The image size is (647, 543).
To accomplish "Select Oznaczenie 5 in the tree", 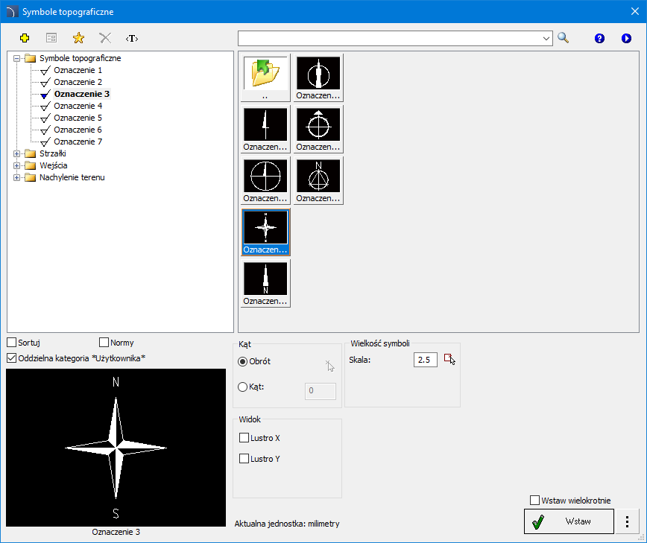I will click(78, 118).
